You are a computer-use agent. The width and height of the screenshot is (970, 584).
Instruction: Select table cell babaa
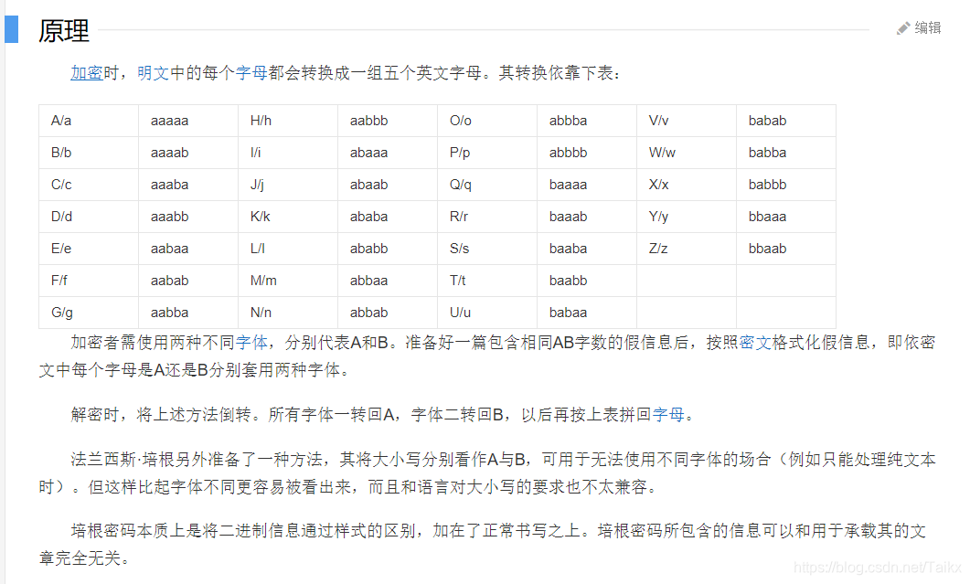click(x=586, y=313)
